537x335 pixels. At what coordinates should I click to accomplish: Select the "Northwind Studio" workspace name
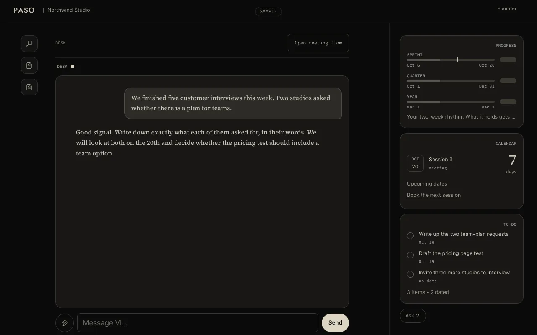[x=69, y=10]
